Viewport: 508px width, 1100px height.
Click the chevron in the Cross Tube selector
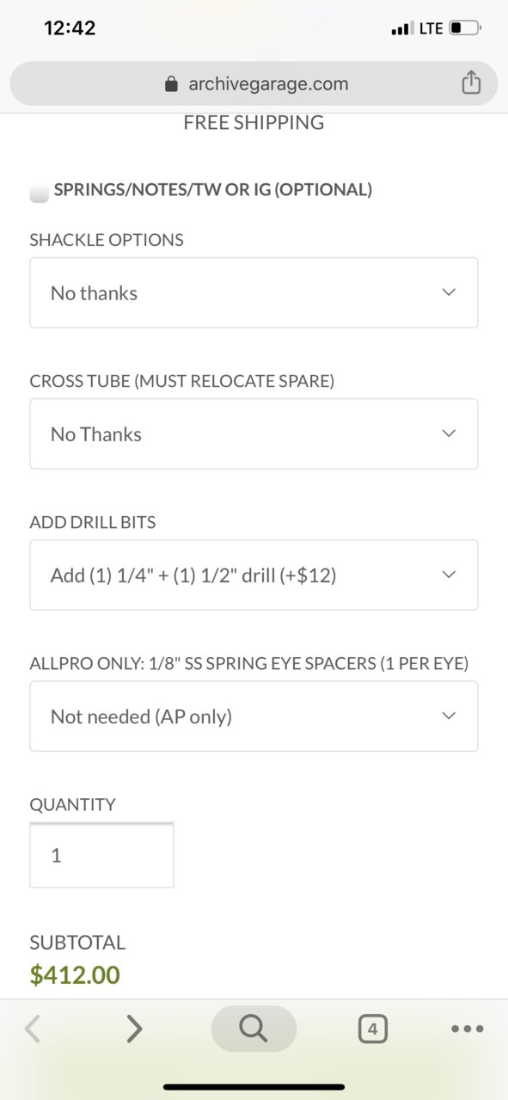click(449, 433)
